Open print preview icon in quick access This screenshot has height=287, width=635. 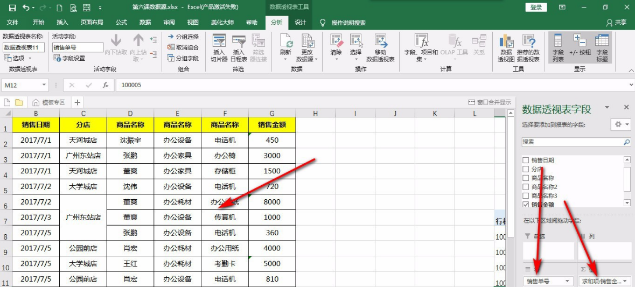click(73, 8)
